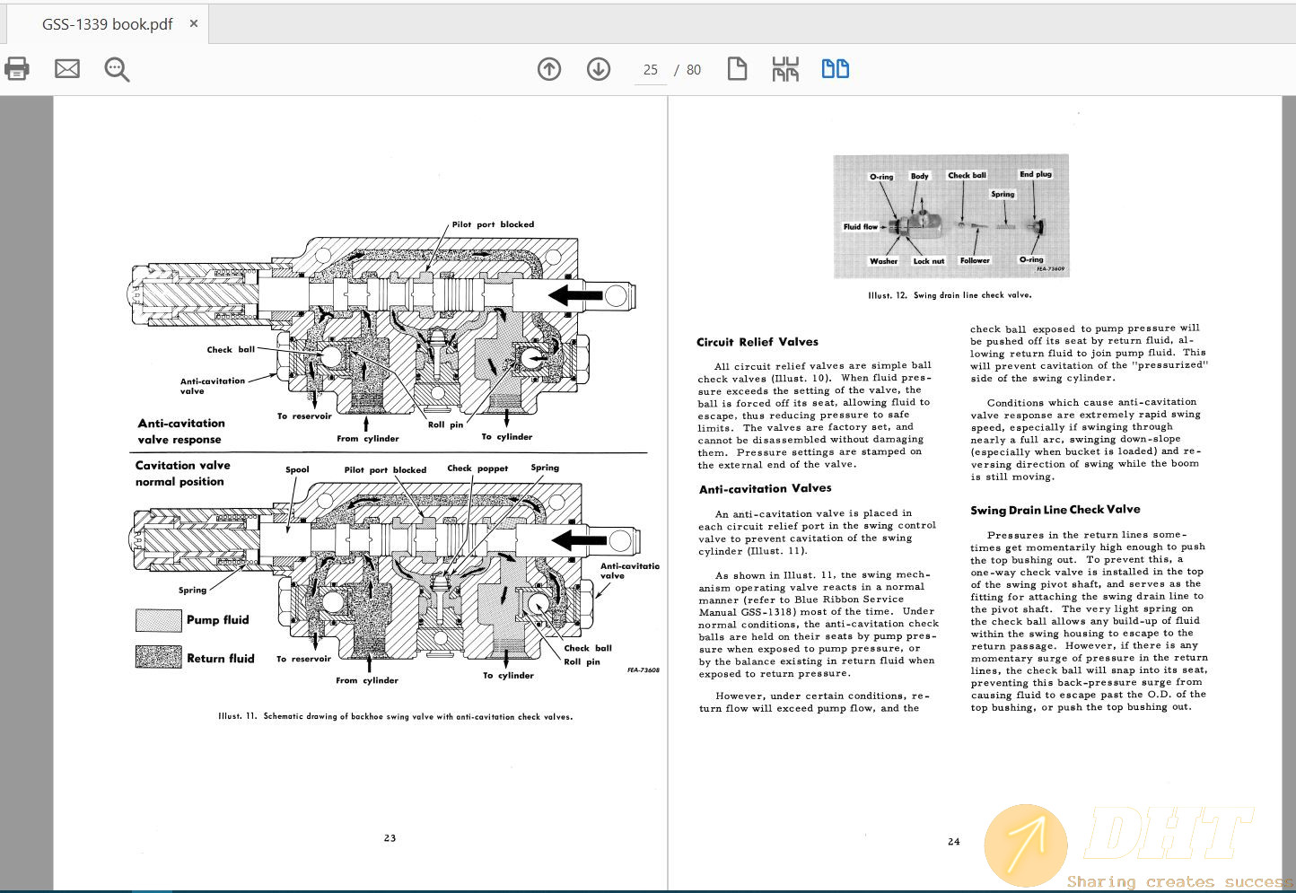Click the total page count 80
This screenshot has width=1296, height=893.
(694, 70)
